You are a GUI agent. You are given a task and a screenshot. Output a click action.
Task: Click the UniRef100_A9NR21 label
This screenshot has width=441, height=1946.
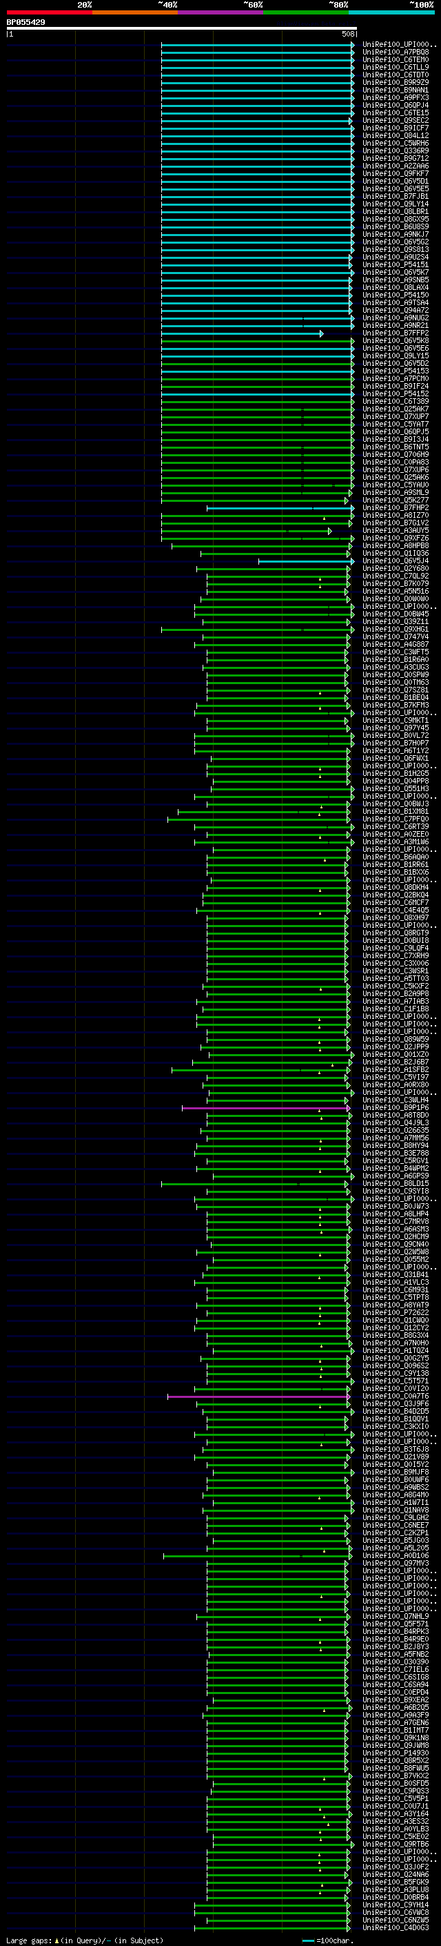(396, 326)
